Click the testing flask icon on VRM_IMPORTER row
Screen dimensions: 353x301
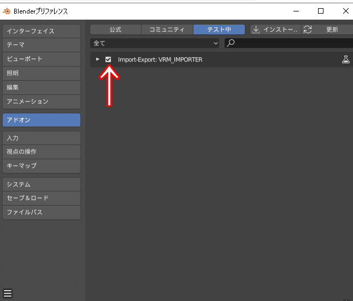345,59
